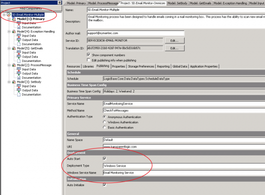265x195 pixels.
Task: Open the Global Data tab
Action: click(x=180, y=66)
